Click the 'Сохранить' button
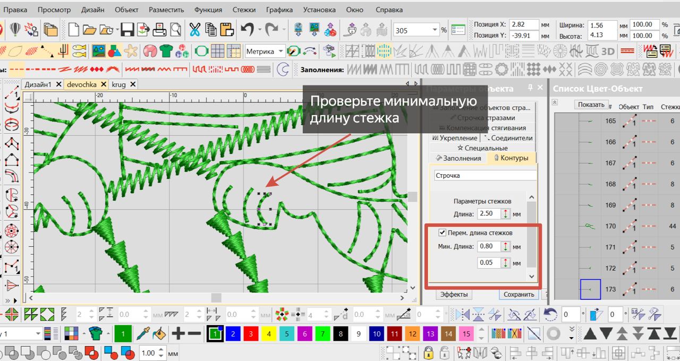Image resolution: width=680 pixels, height=361 pixels. click(x=518, y=295)
